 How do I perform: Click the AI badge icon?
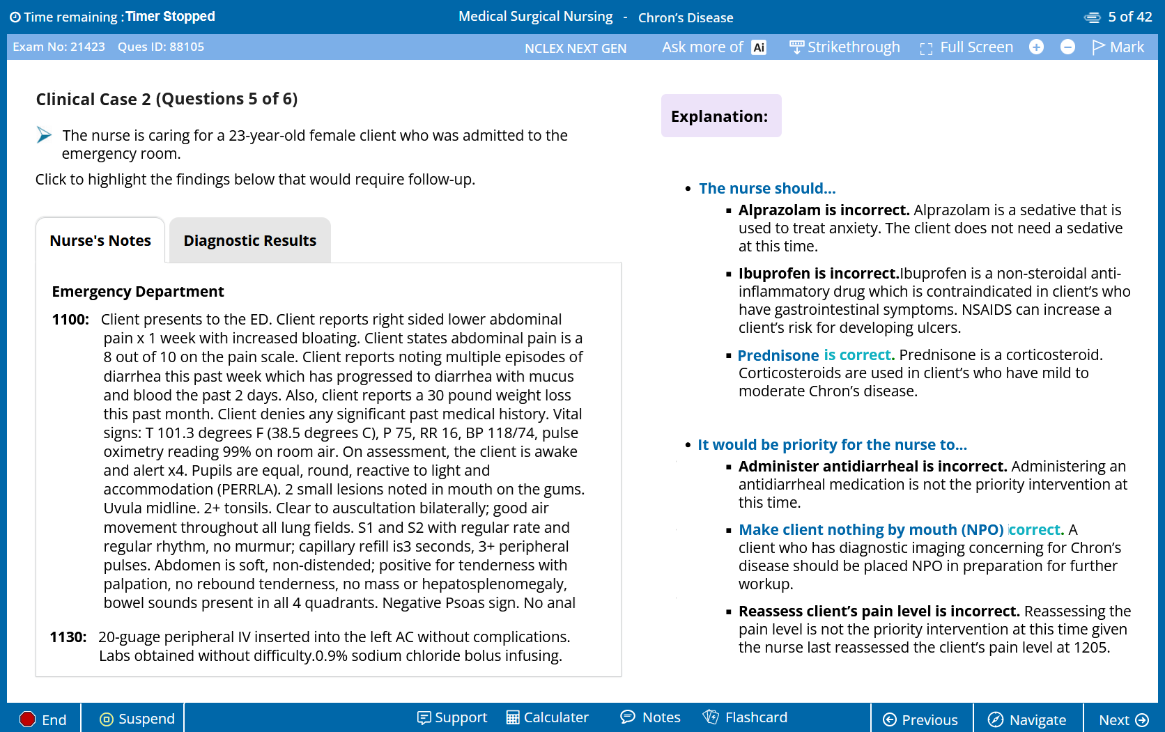click(x=759, y=47)
